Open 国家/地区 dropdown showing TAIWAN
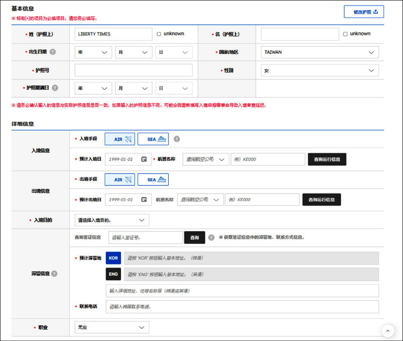The height and width of the screenshot is (341, 403). pyautogui.click(x=319, y=52)
